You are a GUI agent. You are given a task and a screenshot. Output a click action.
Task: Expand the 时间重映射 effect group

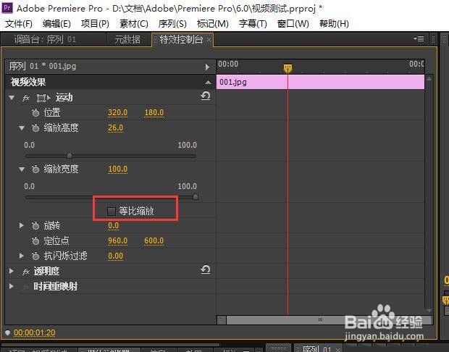pos(12,286)
